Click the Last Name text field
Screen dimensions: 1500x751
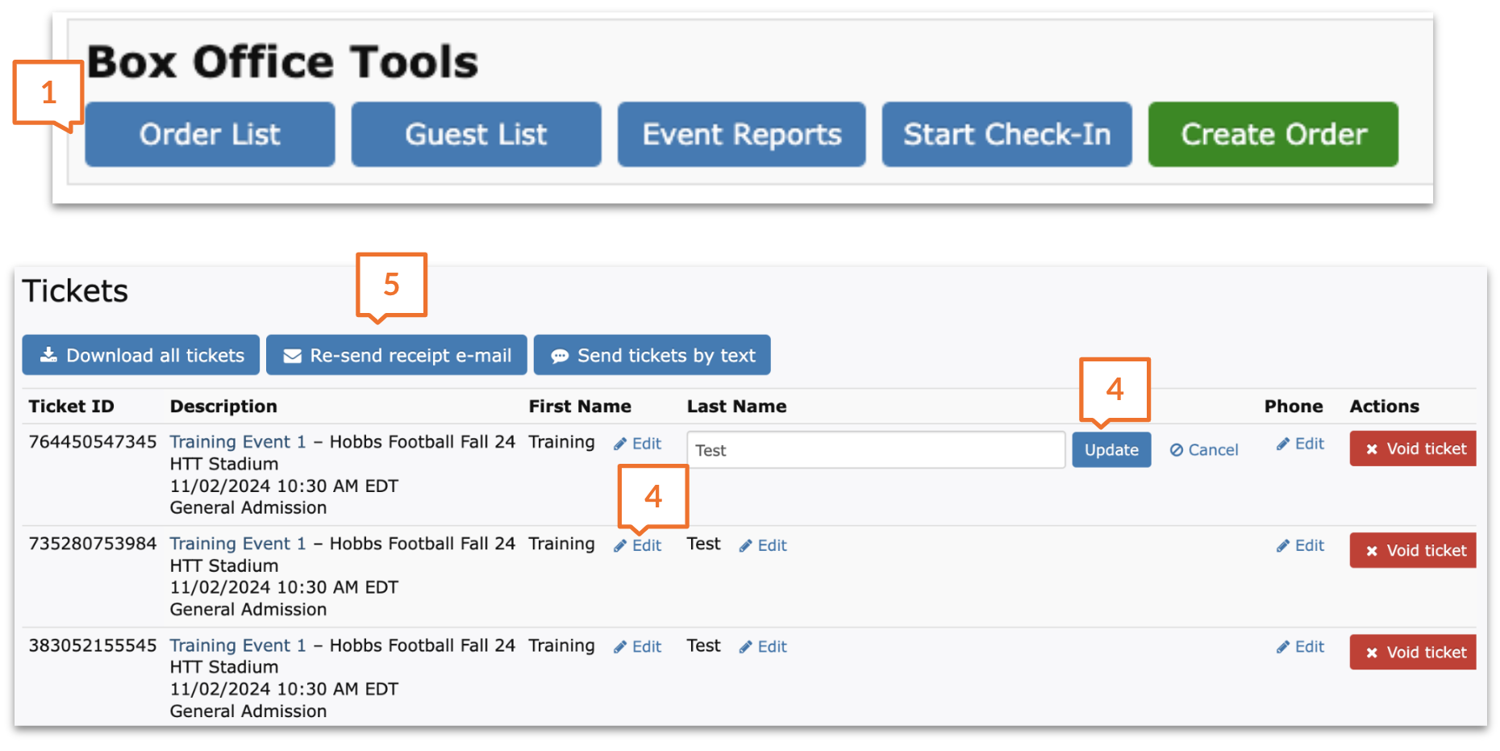(x=875, y=450)
